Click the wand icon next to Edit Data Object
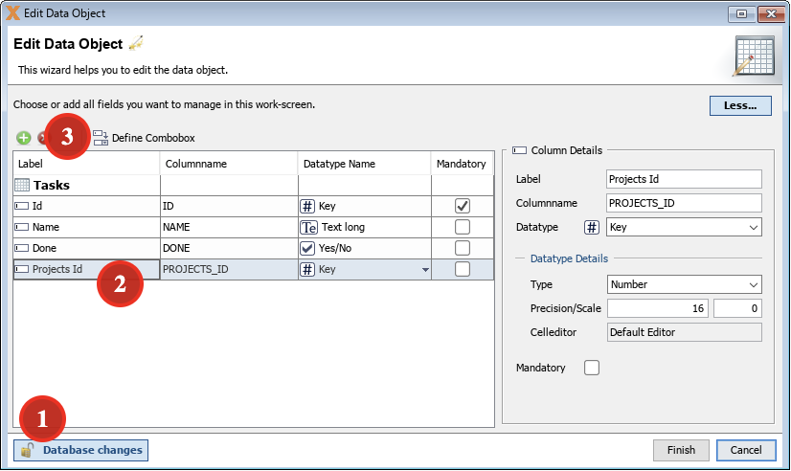Screen dimensions: 791x471 point(136,43)
